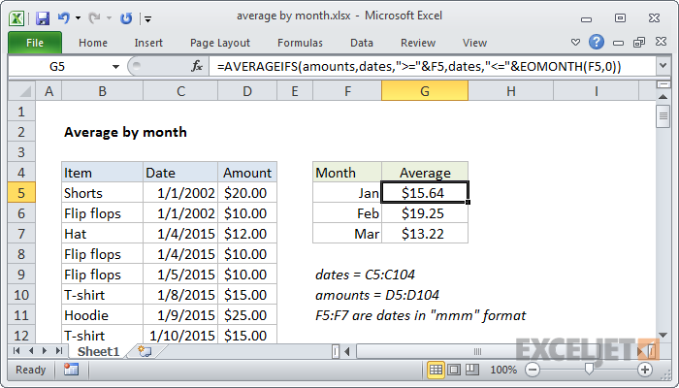Click the macro recording icon in status bar
This screenshot has height=388, width=679.
71,370
